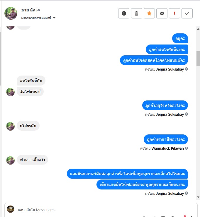The image size is (200, 217).
Task: Click the scroll up arrow of chat scrollbar
Action: [x=198, y=29]
